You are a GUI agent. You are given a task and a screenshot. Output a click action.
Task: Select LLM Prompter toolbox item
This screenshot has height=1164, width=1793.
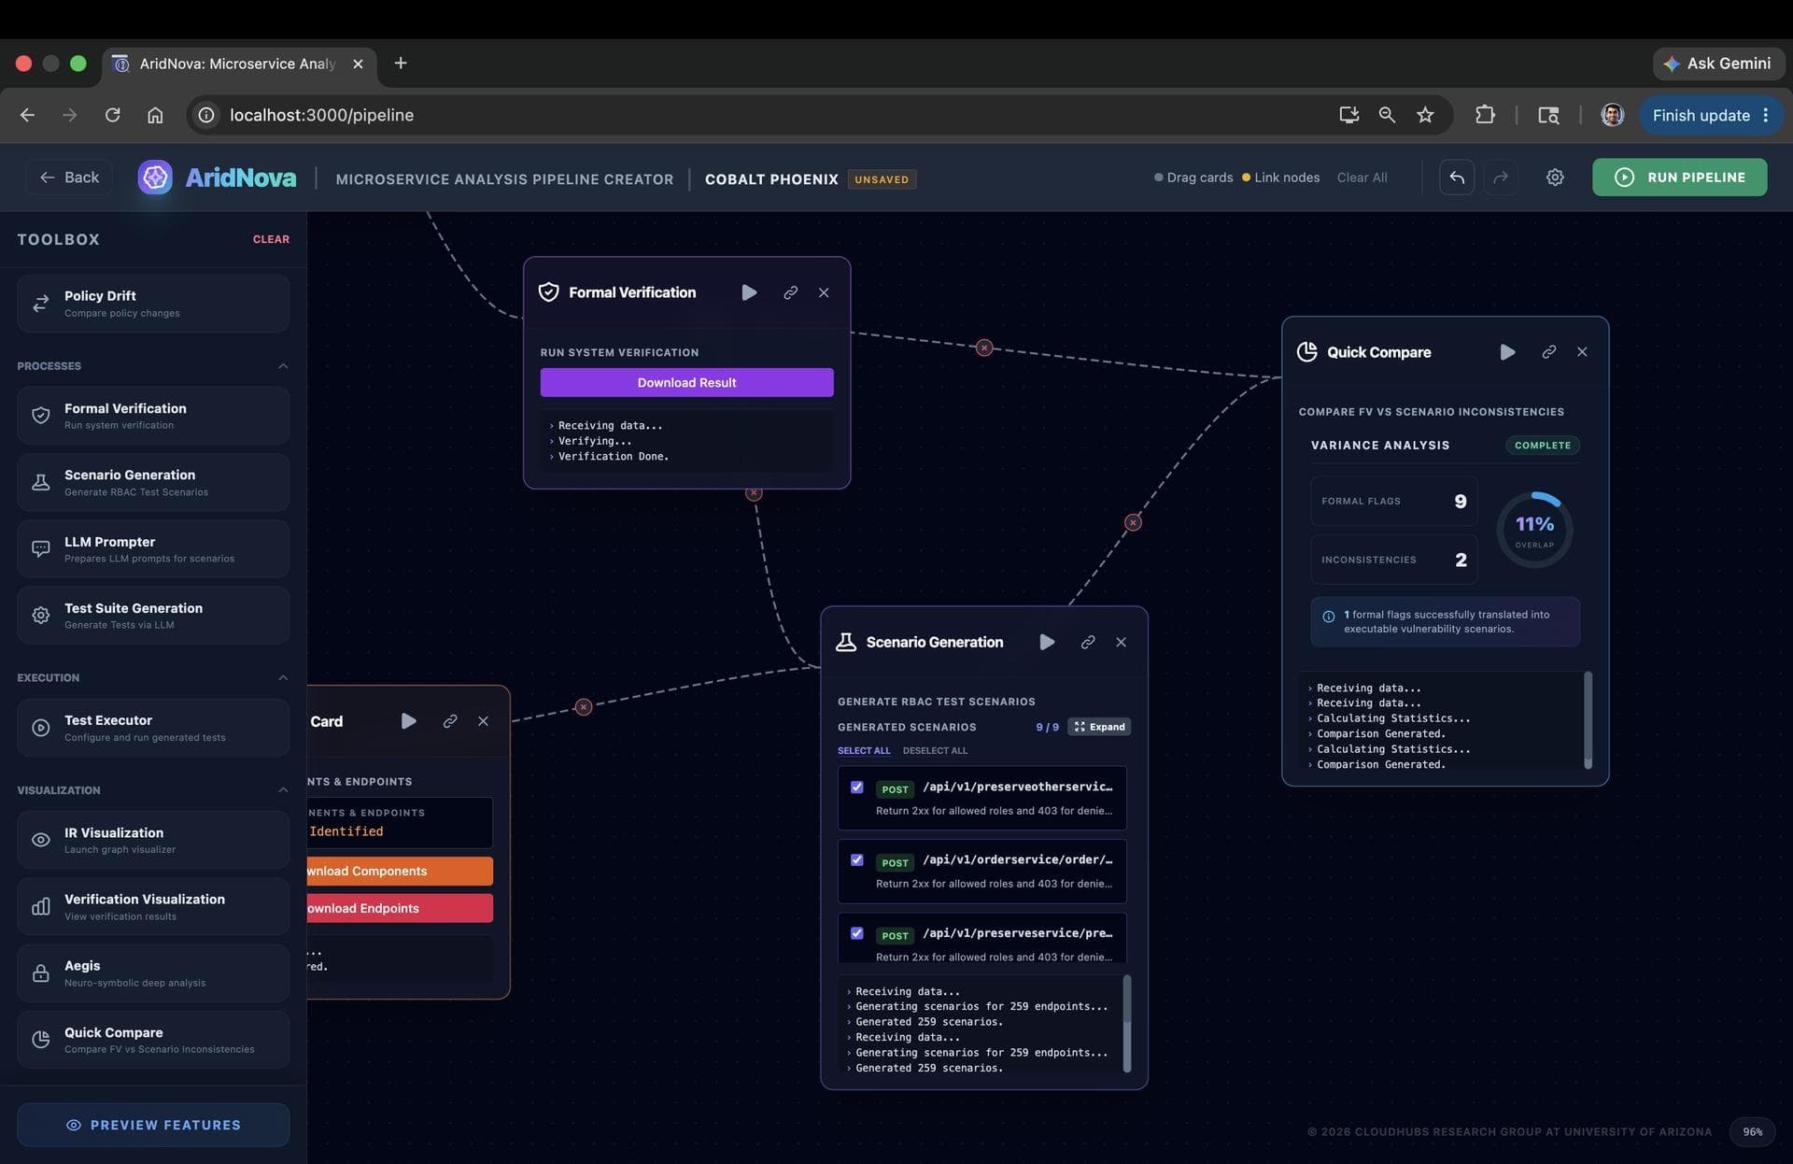[x=153, y=549]
